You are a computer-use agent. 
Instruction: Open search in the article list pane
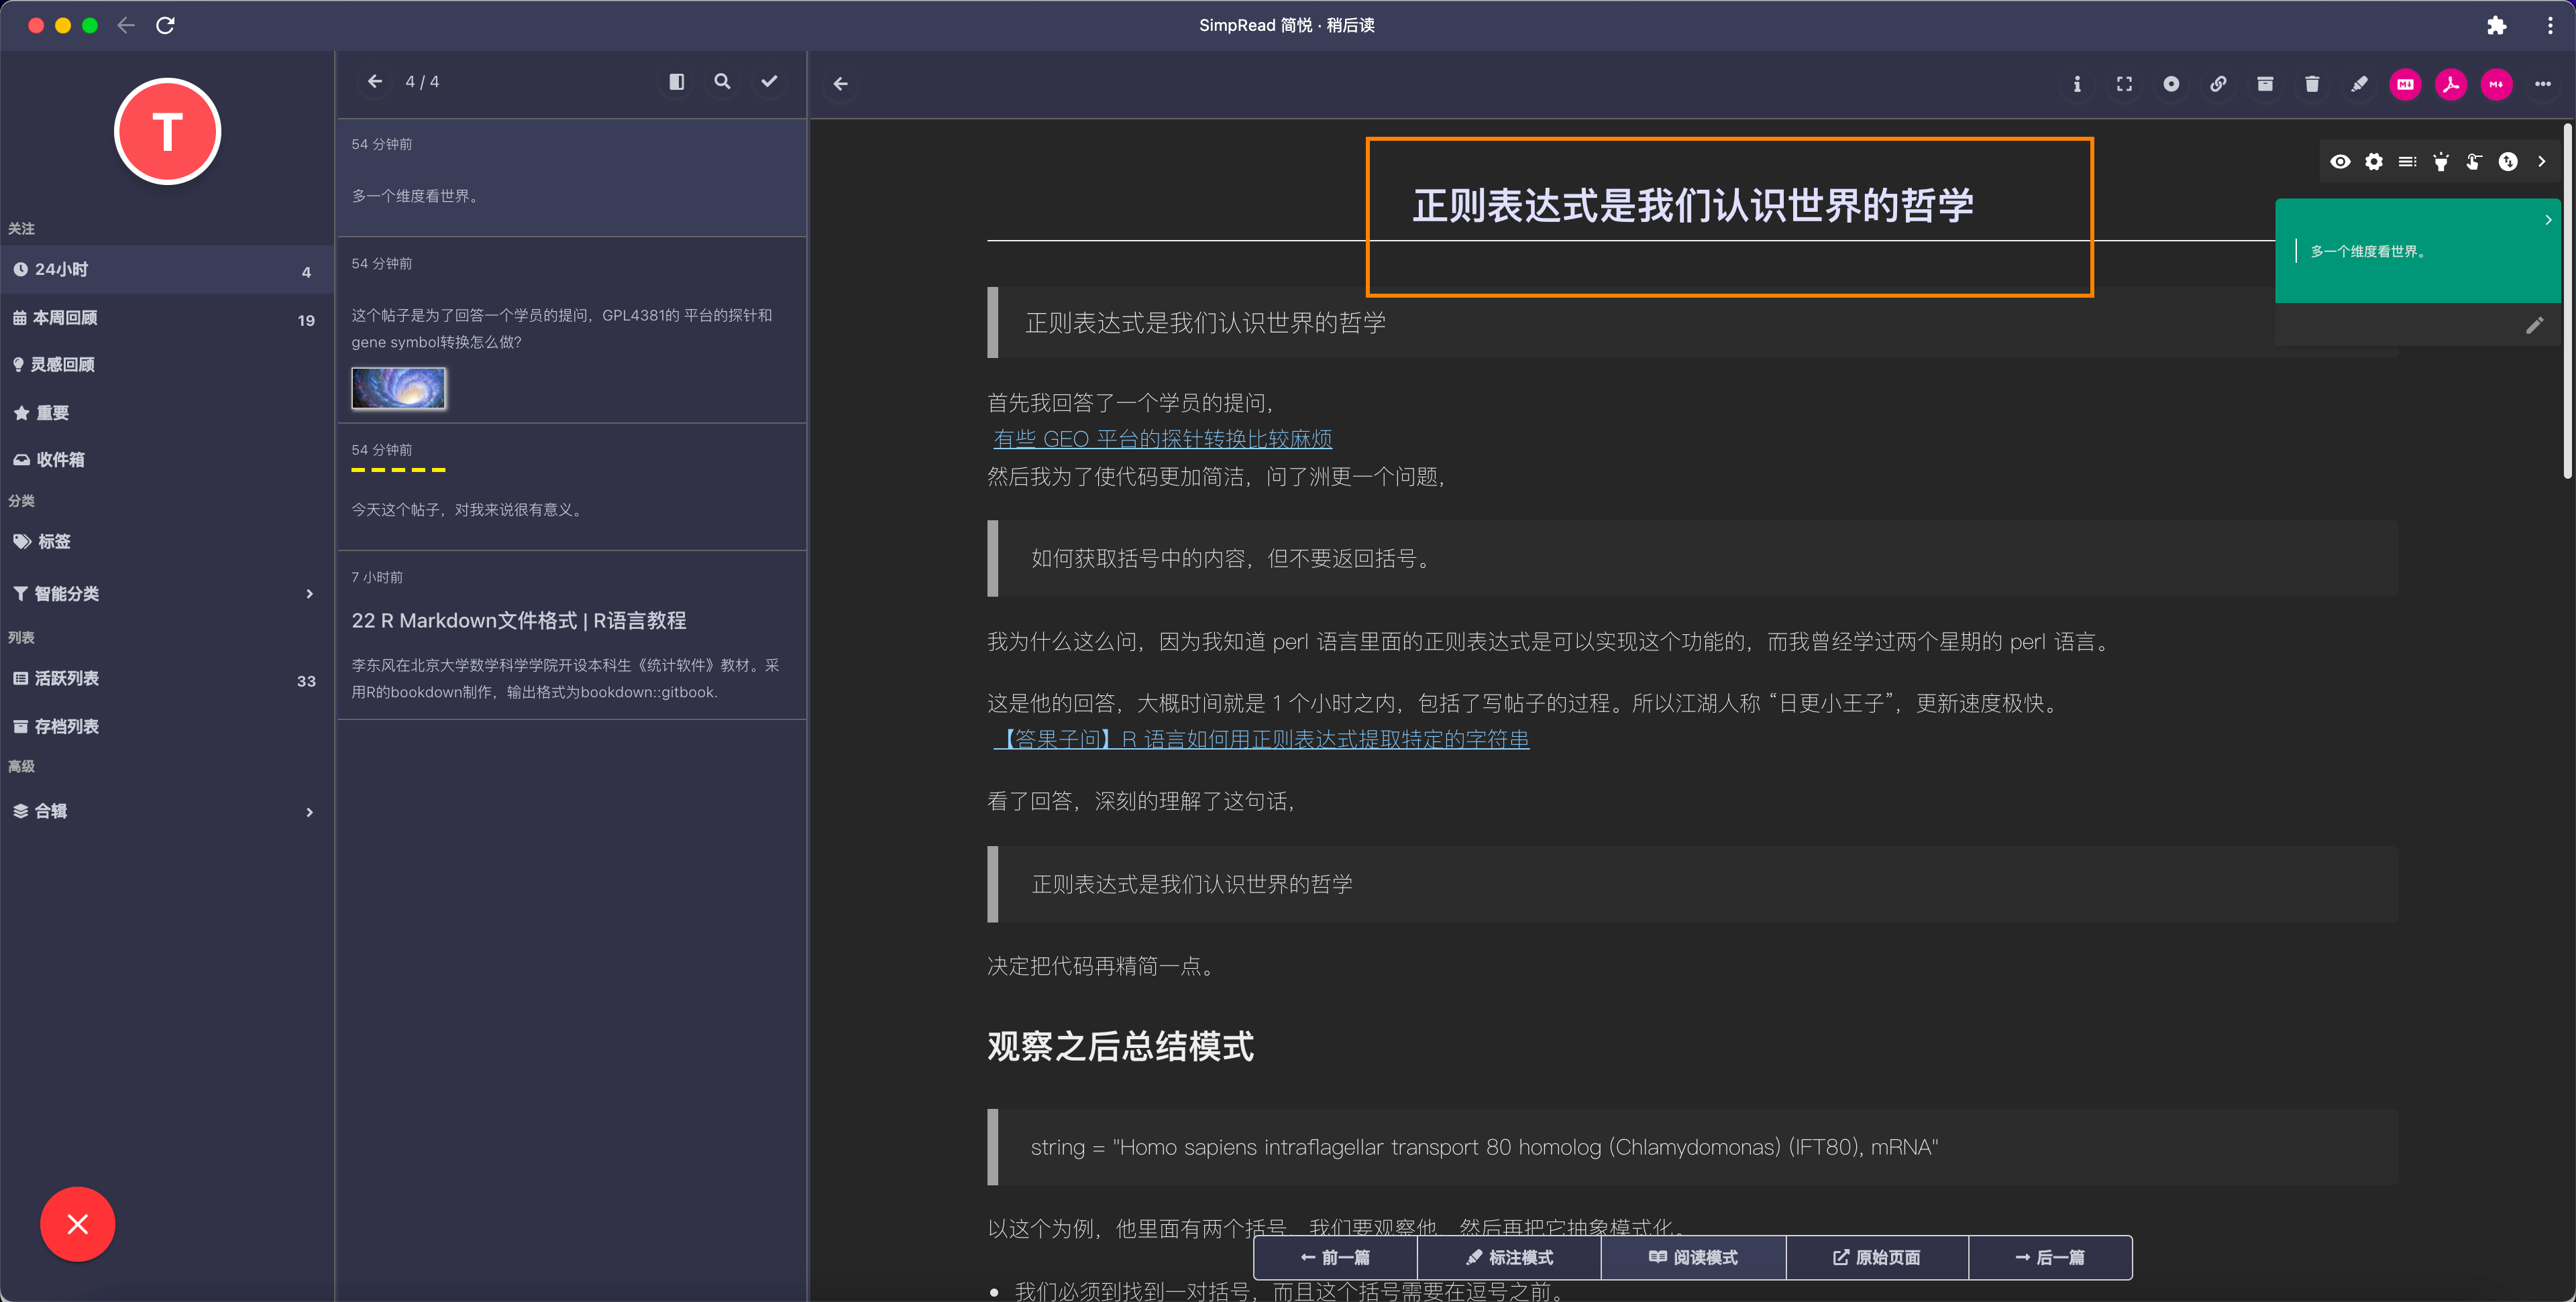tap(722, 82)
